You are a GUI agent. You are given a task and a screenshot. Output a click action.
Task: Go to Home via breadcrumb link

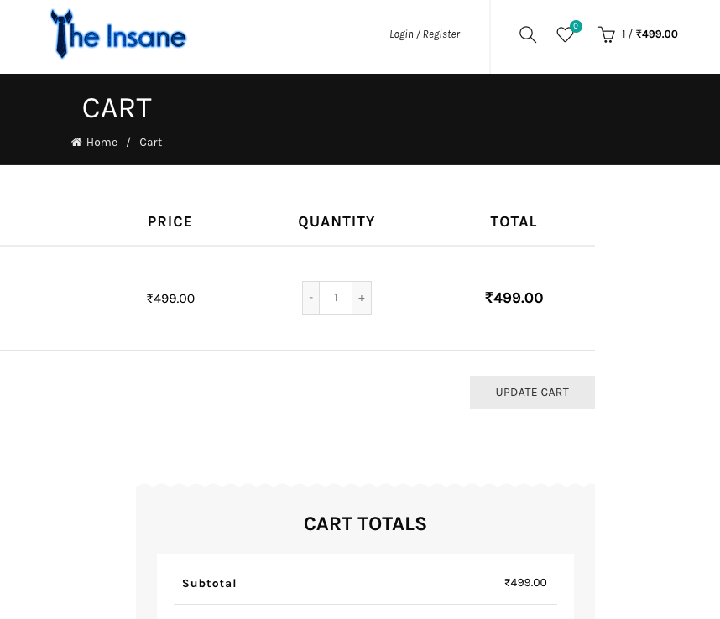pyautogui.click(x=102, y=143)
